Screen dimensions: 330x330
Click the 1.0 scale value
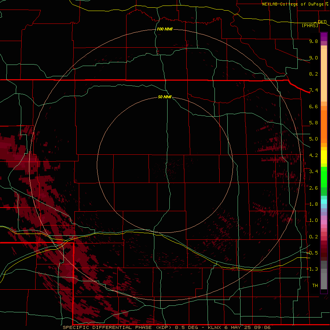coord(313,220)
